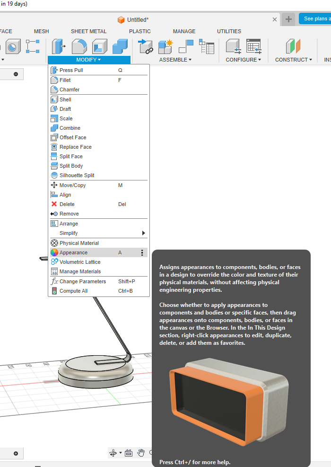Open the CONFIGURE dropdown

coord(243,60)
